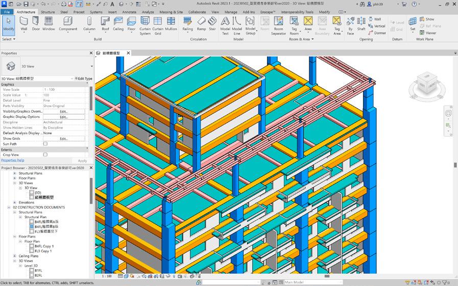Image resolution: width=458 pixels, height=286 pixels.
Task: Select the Floor tool
Action: [x=131, y=24]
